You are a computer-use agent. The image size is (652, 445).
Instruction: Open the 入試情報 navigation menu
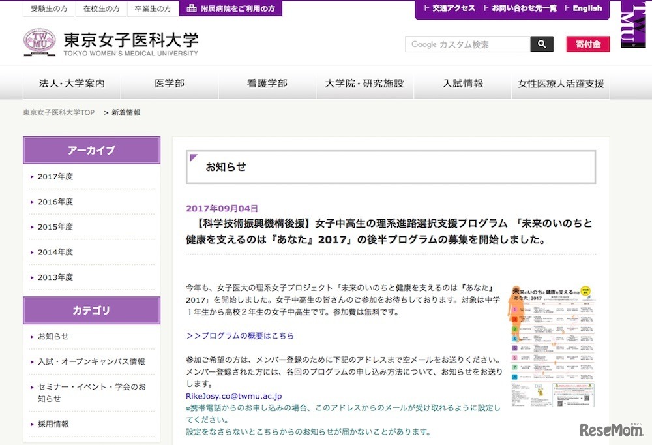click(x=462, y=83)
